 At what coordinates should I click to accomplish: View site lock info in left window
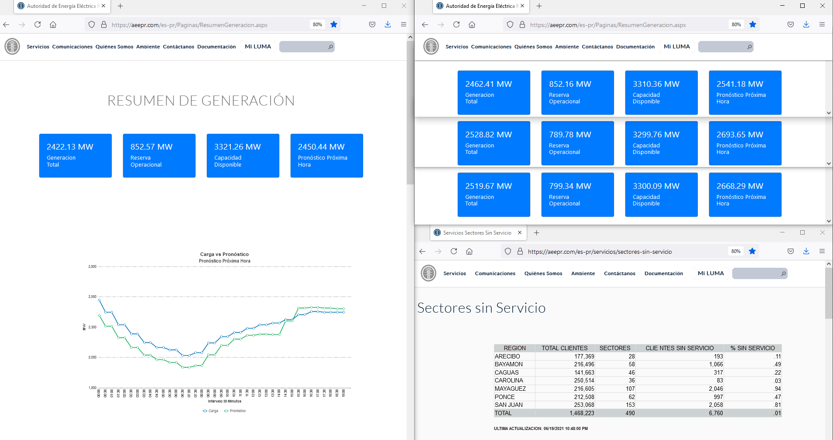coord(104,24)
